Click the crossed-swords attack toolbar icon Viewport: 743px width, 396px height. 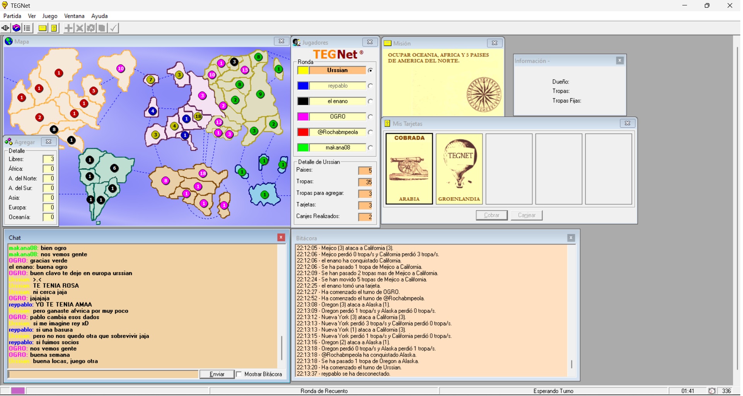click(80, 28)
